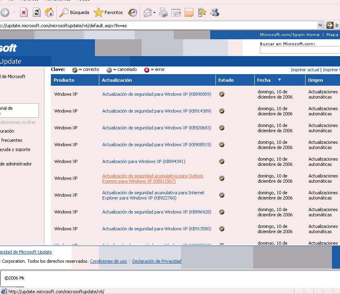Screen dimensions: 340x294
Task: Click status checkmark for KB908519
Action: coord(221,145)
